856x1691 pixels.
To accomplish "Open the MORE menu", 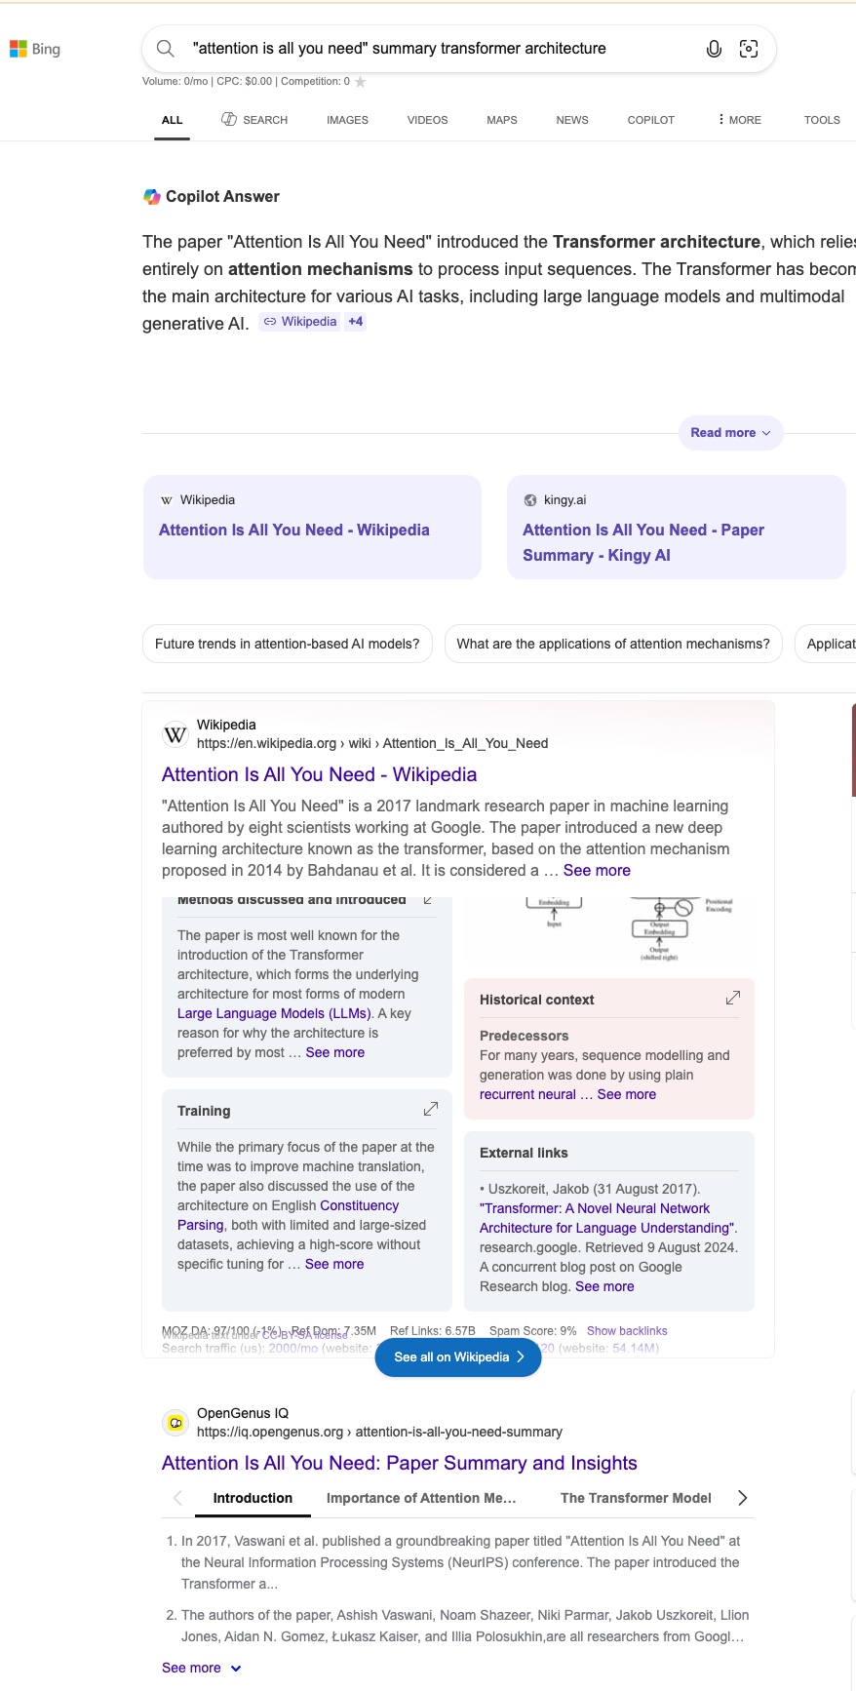I will point(739,120).
